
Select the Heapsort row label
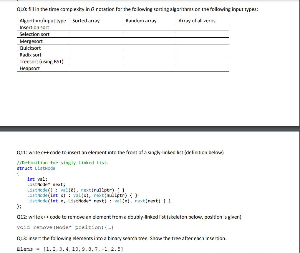[x=29, y=68]
